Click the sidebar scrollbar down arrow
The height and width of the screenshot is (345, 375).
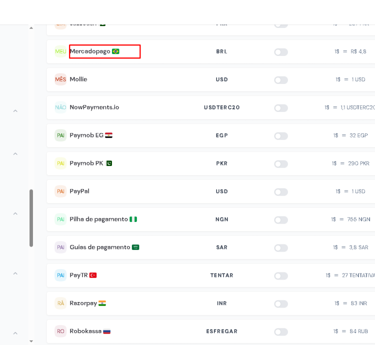(x=31, y=341)
